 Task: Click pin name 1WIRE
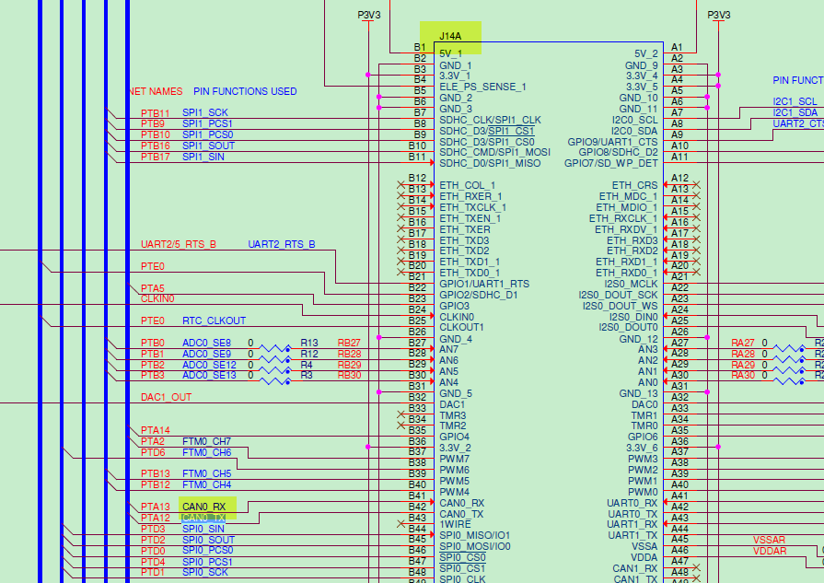click(455, 525)
